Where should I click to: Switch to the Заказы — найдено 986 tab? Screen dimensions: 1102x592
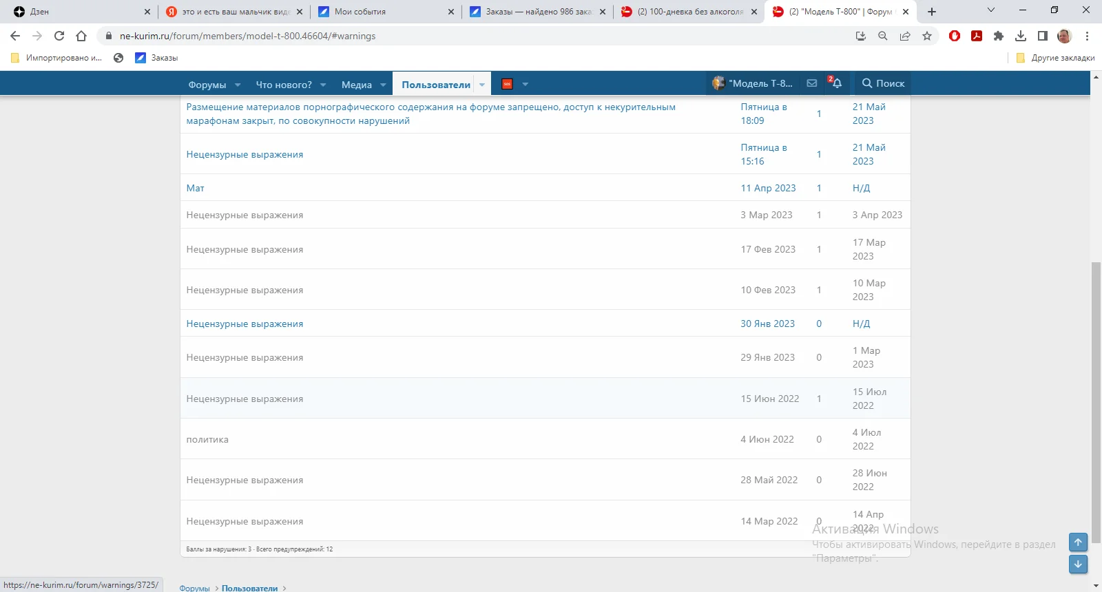[x=537, y=12]
